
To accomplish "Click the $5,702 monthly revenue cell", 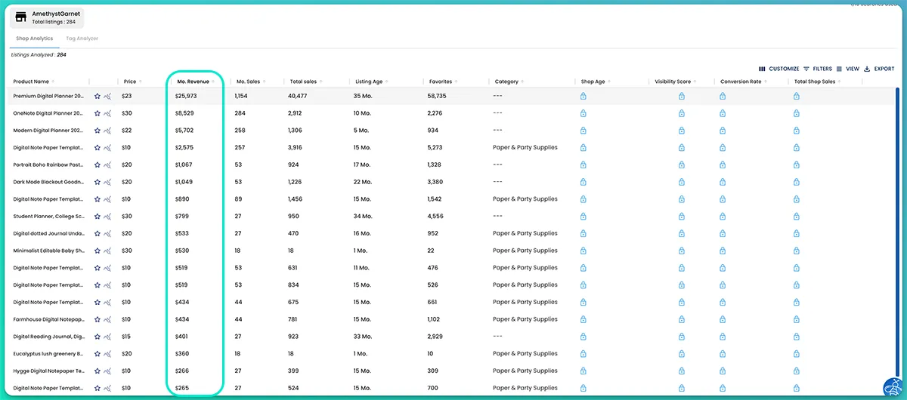I will click(x=184, y=131).
